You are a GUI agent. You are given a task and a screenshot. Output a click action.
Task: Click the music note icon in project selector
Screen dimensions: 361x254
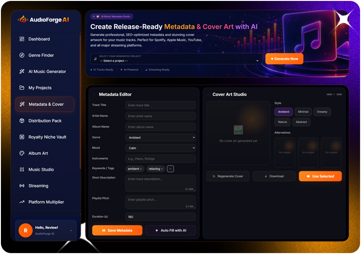tap(95, 59)
